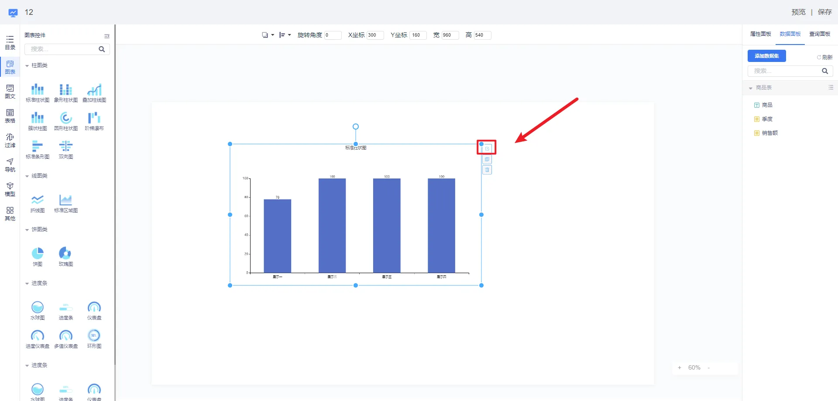838x401 pixels.
Task: Choose the 阶梯瀑布 chart widget
Action: 94,121
